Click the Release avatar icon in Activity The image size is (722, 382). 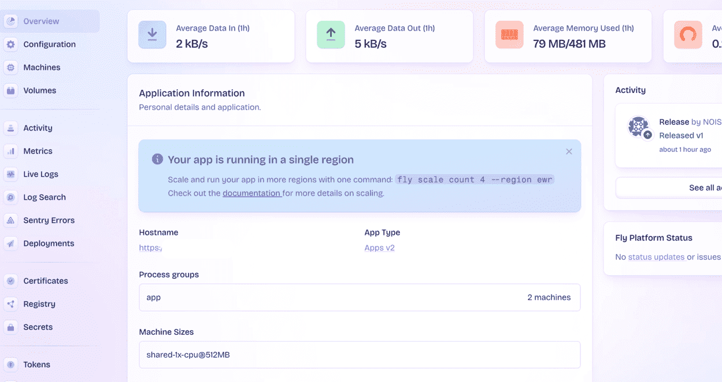[x=639, y=128]
